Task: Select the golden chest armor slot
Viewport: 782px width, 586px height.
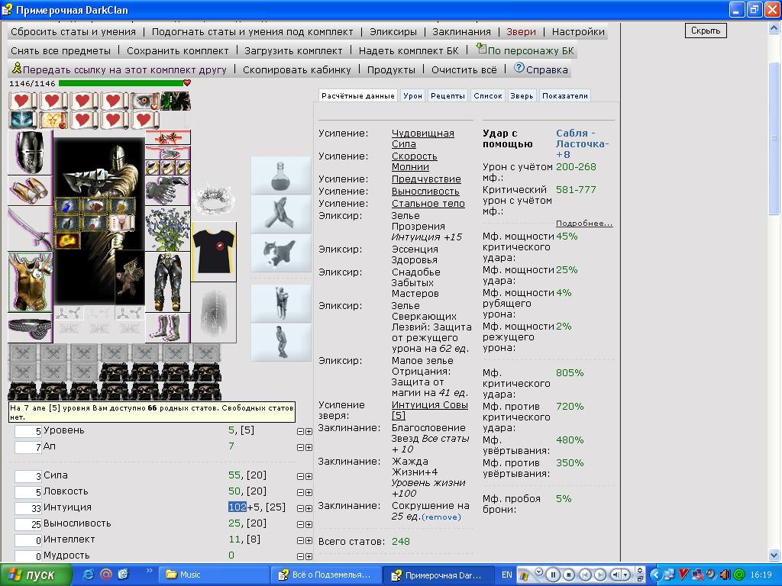Action: [x=31, y=282]
